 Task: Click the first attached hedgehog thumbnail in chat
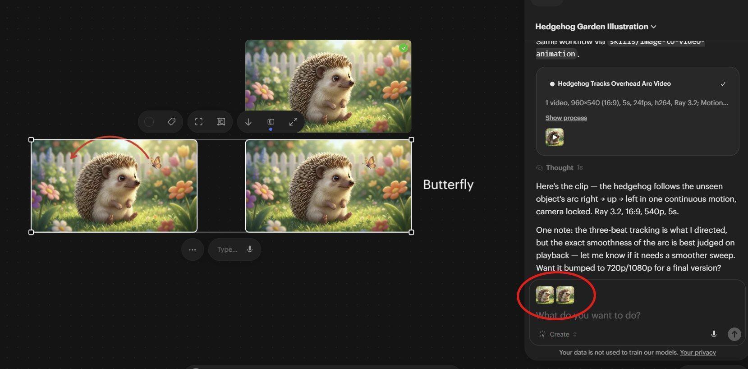(545, 295)
